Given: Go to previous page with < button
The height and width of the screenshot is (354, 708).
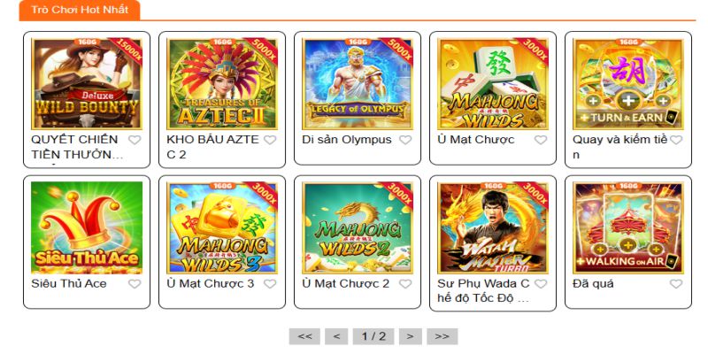Looking at the screenshot, I should 336,336.
